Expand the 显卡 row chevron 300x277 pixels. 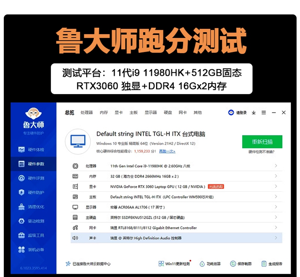[276, 186]
